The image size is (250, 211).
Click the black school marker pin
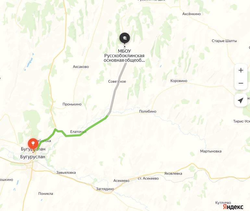point(125,38)
